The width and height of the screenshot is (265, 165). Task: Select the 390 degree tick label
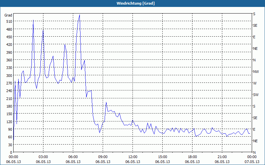[x=9, y=52]
